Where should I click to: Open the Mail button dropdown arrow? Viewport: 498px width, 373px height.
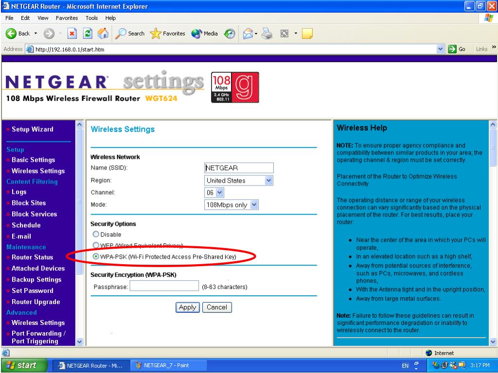[x=256, y=34]
